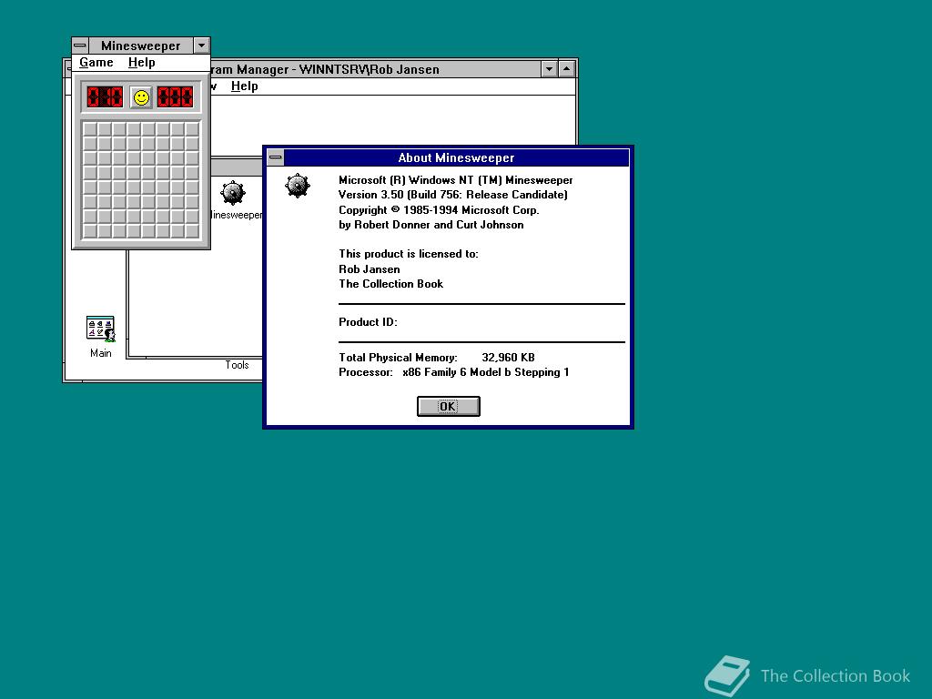The height and width of the screenshot is (699, 932).
Task: Click the mine counter display in Minesweeper
Action: point(105,96)
